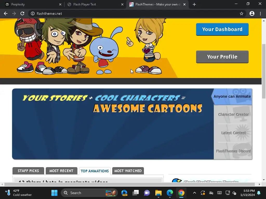Open the weather widget showing 42°F
This screenshot has height=199, width=266.
(18, 193)
